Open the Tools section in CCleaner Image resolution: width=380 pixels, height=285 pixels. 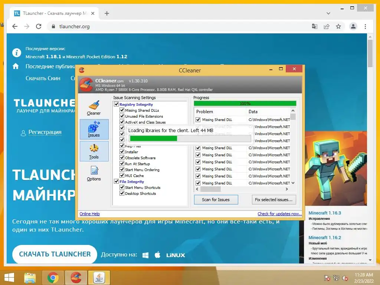pos(94,151)
